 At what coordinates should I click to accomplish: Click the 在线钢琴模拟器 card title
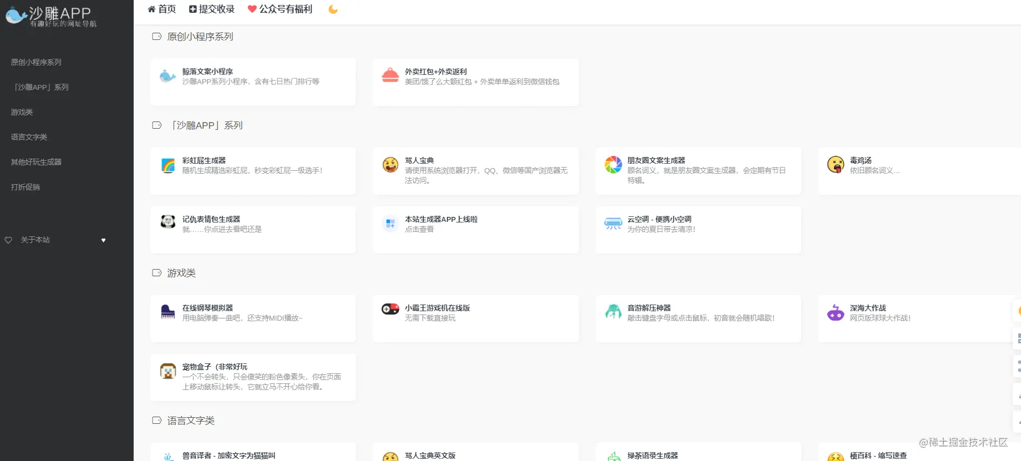207,308
